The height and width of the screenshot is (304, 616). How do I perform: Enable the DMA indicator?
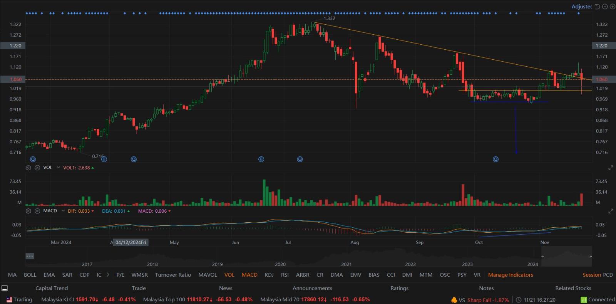(x=336, y=275)
